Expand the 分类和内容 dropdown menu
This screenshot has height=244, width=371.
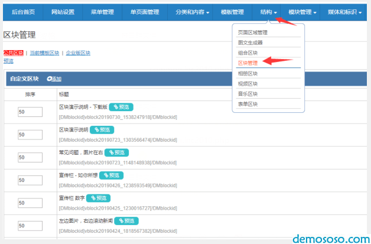192,12
